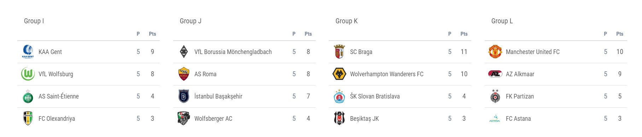
Task: Open the AS Saint-Étienne team link
Action: (x=59, y=96)
